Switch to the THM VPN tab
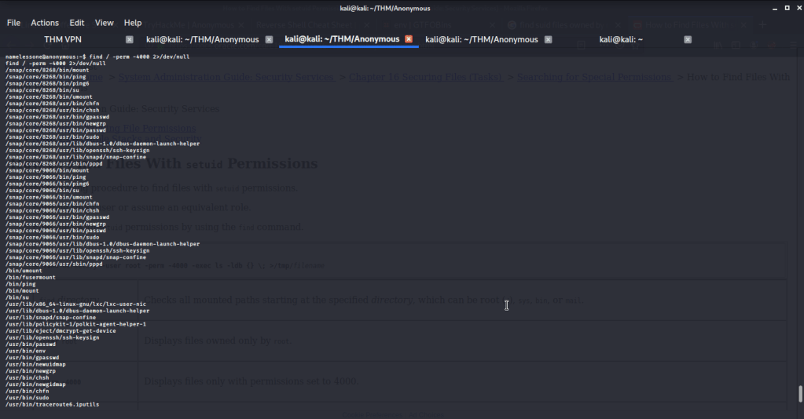Viewport: 804px width, 419px height. tap(63, 39)
